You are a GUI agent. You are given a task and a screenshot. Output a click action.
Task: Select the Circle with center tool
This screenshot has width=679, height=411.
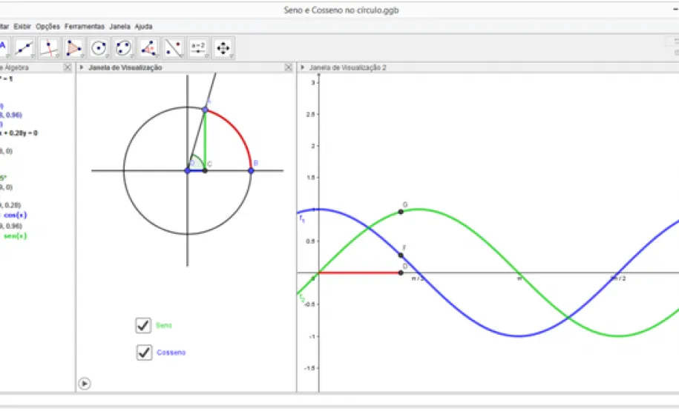pos(99,48)
